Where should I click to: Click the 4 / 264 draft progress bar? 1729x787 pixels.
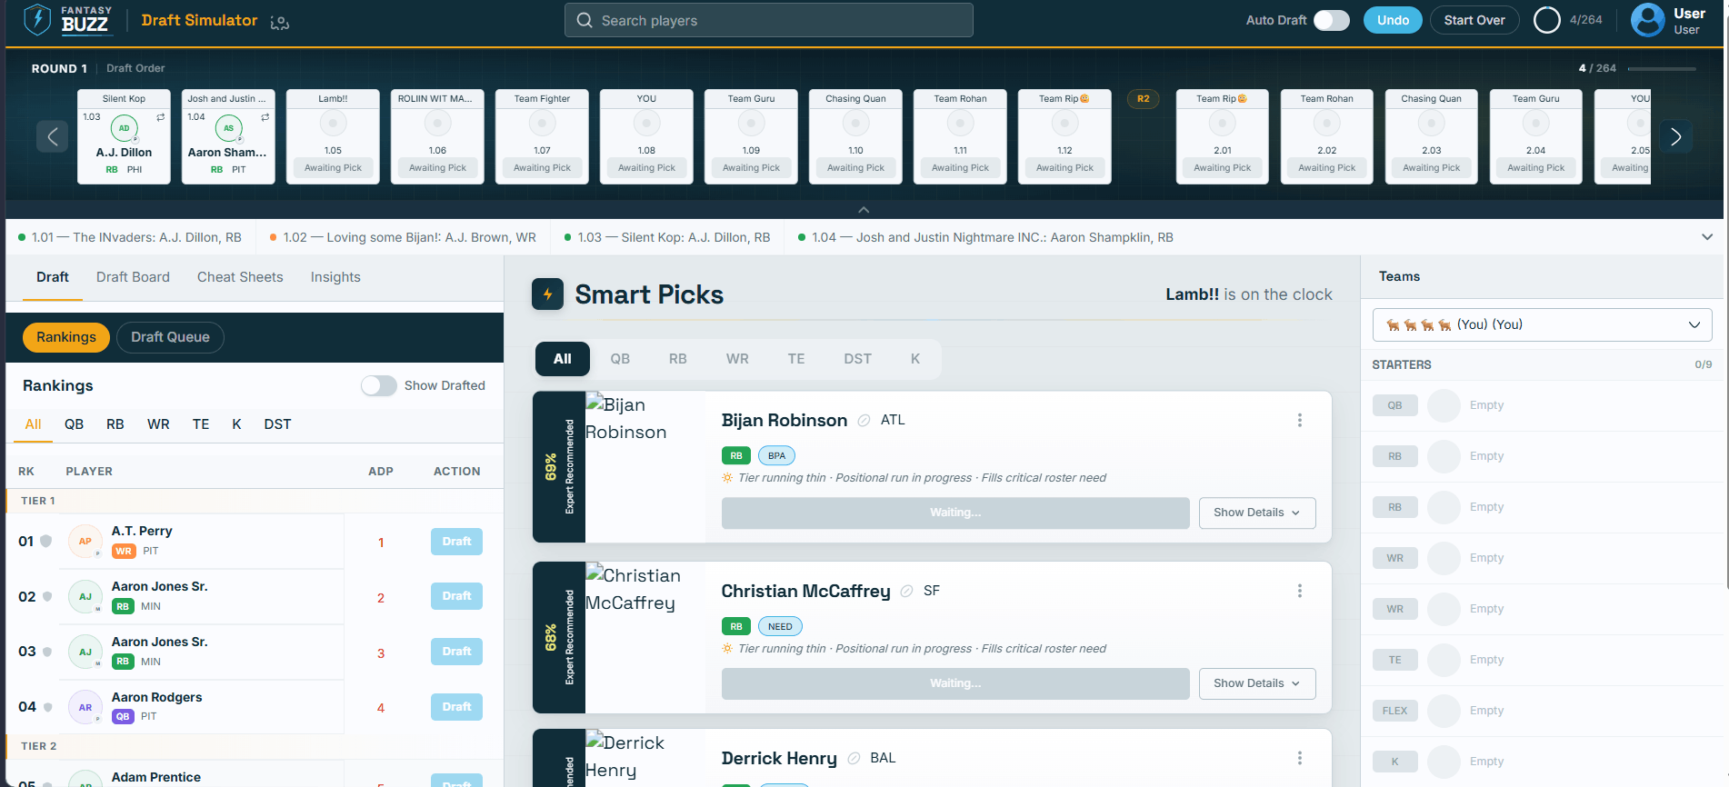click(x=1661, y=68)
